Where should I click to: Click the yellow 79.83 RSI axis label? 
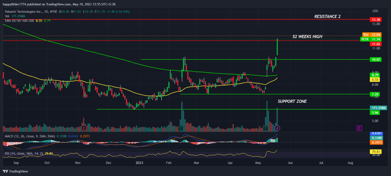(x=376, y=152)
